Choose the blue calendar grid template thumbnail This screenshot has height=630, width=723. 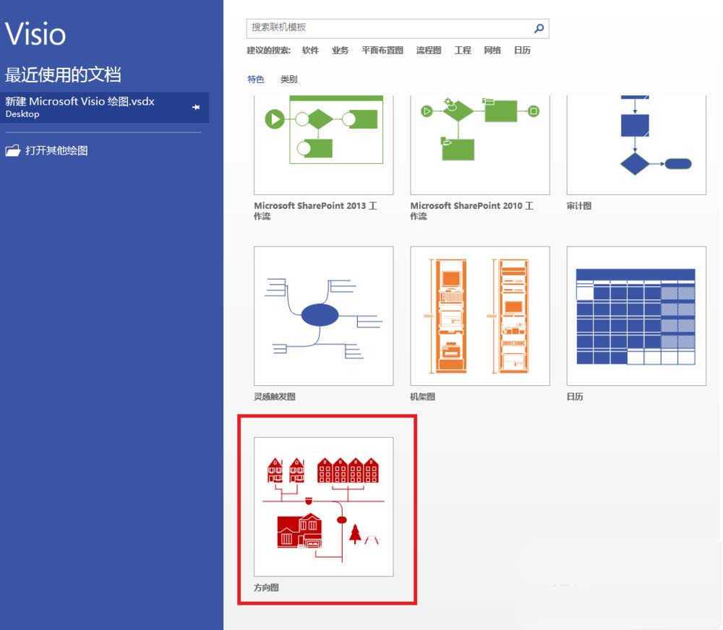636,316
